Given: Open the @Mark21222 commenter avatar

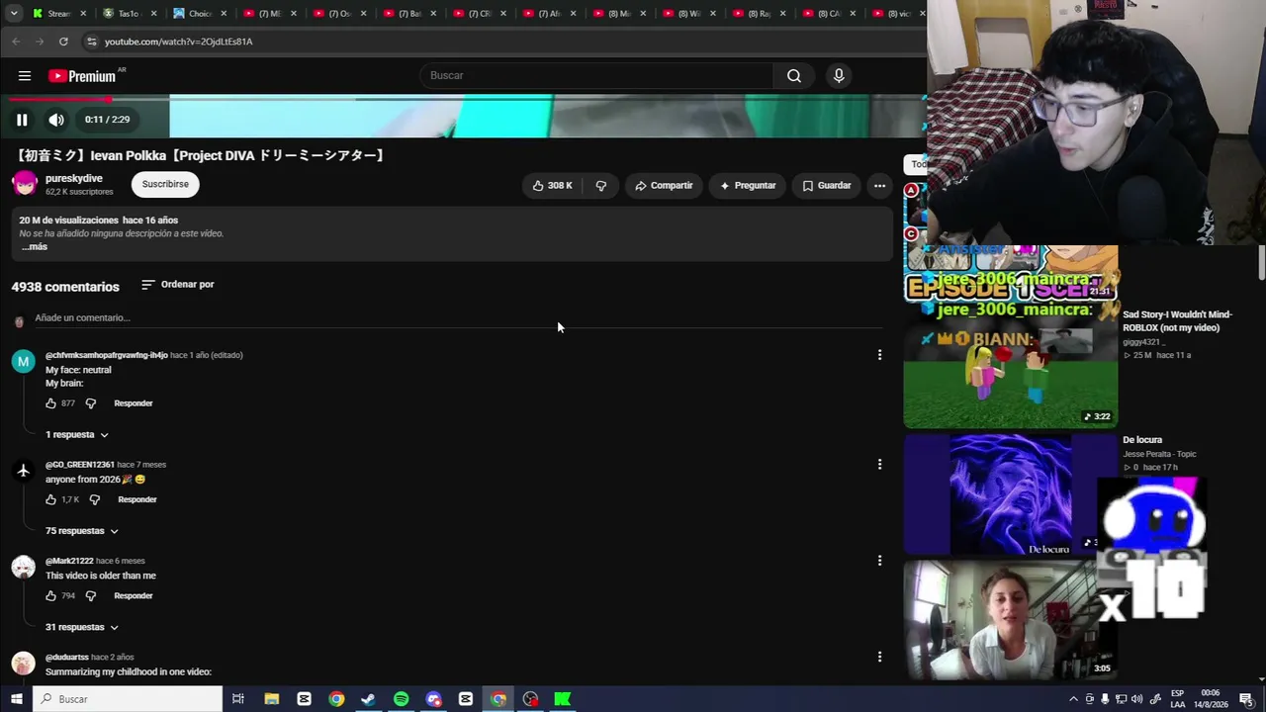Looking at the screenshot, I should [24, 568].
